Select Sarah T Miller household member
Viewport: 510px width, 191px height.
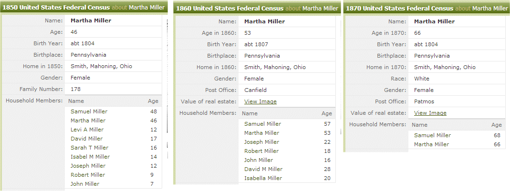tap(89, 148)
